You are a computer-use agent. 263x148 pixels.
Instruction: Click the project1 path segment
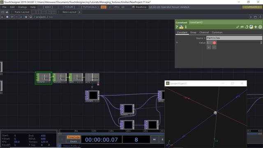[41, 17]
